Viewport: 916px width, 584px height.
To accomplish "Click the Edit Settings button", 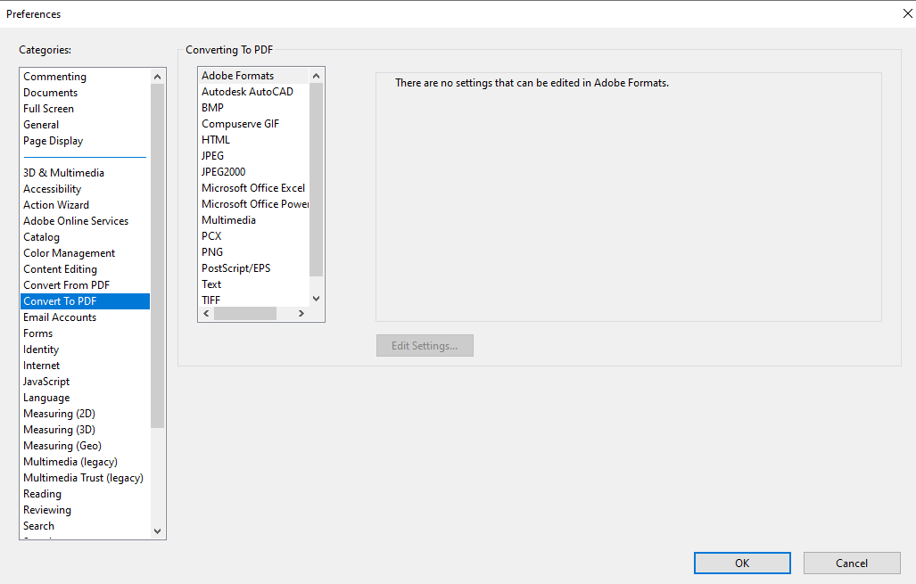I will click(x=425, y=346).
